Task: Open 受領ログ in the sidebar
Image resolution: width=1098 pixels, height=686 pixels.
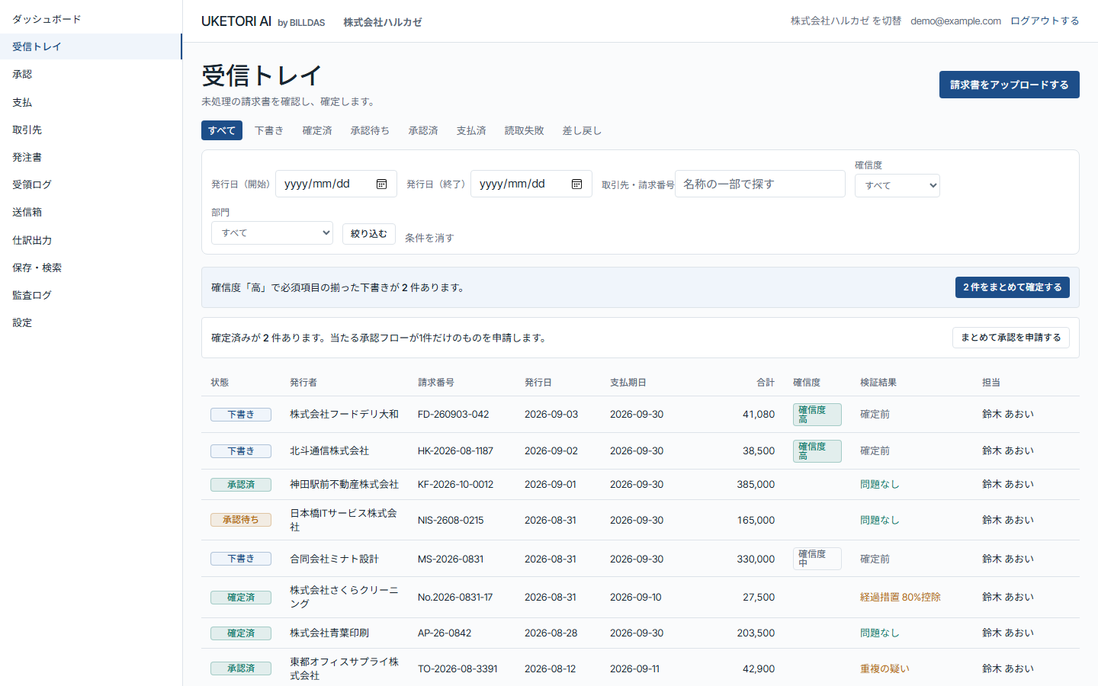Action: pos(91,184)
